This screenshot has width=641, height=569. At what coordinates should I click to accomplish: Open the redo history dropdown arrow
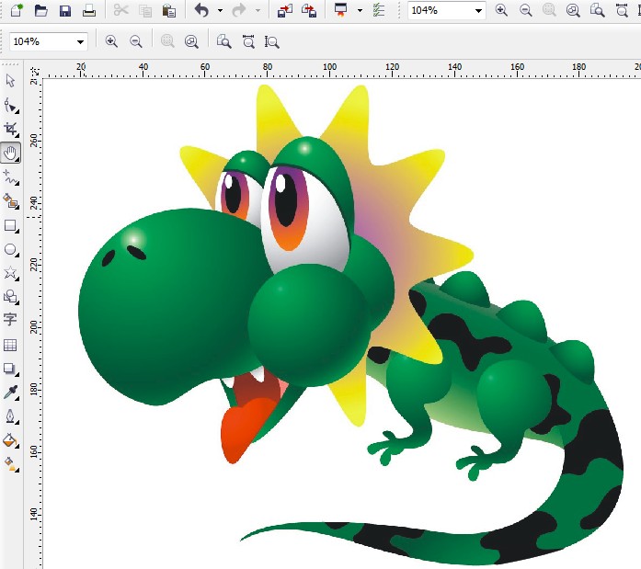(258, 11)
